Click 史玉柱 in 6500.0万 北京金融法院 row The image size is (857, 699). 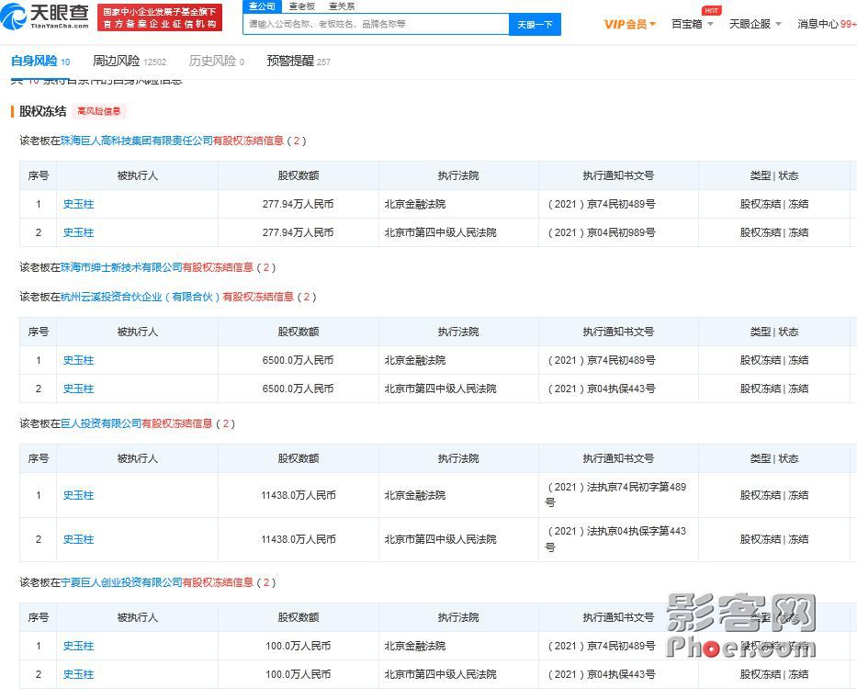[79, 361]
